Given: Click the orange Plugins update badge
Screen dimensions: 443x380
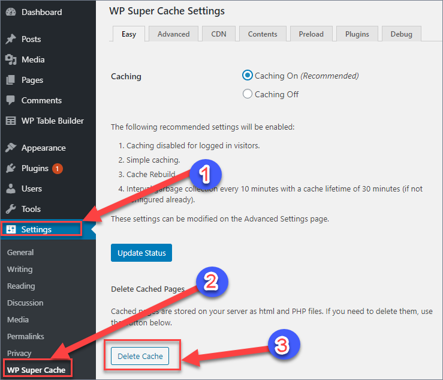Looking at the screenshot, I should tap(58, 169).
